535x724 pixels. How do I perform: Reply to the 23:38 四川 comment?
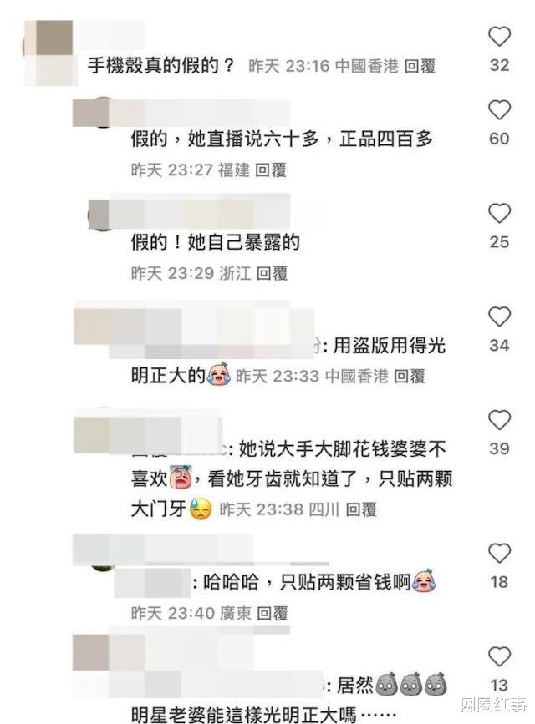point(361,509)
